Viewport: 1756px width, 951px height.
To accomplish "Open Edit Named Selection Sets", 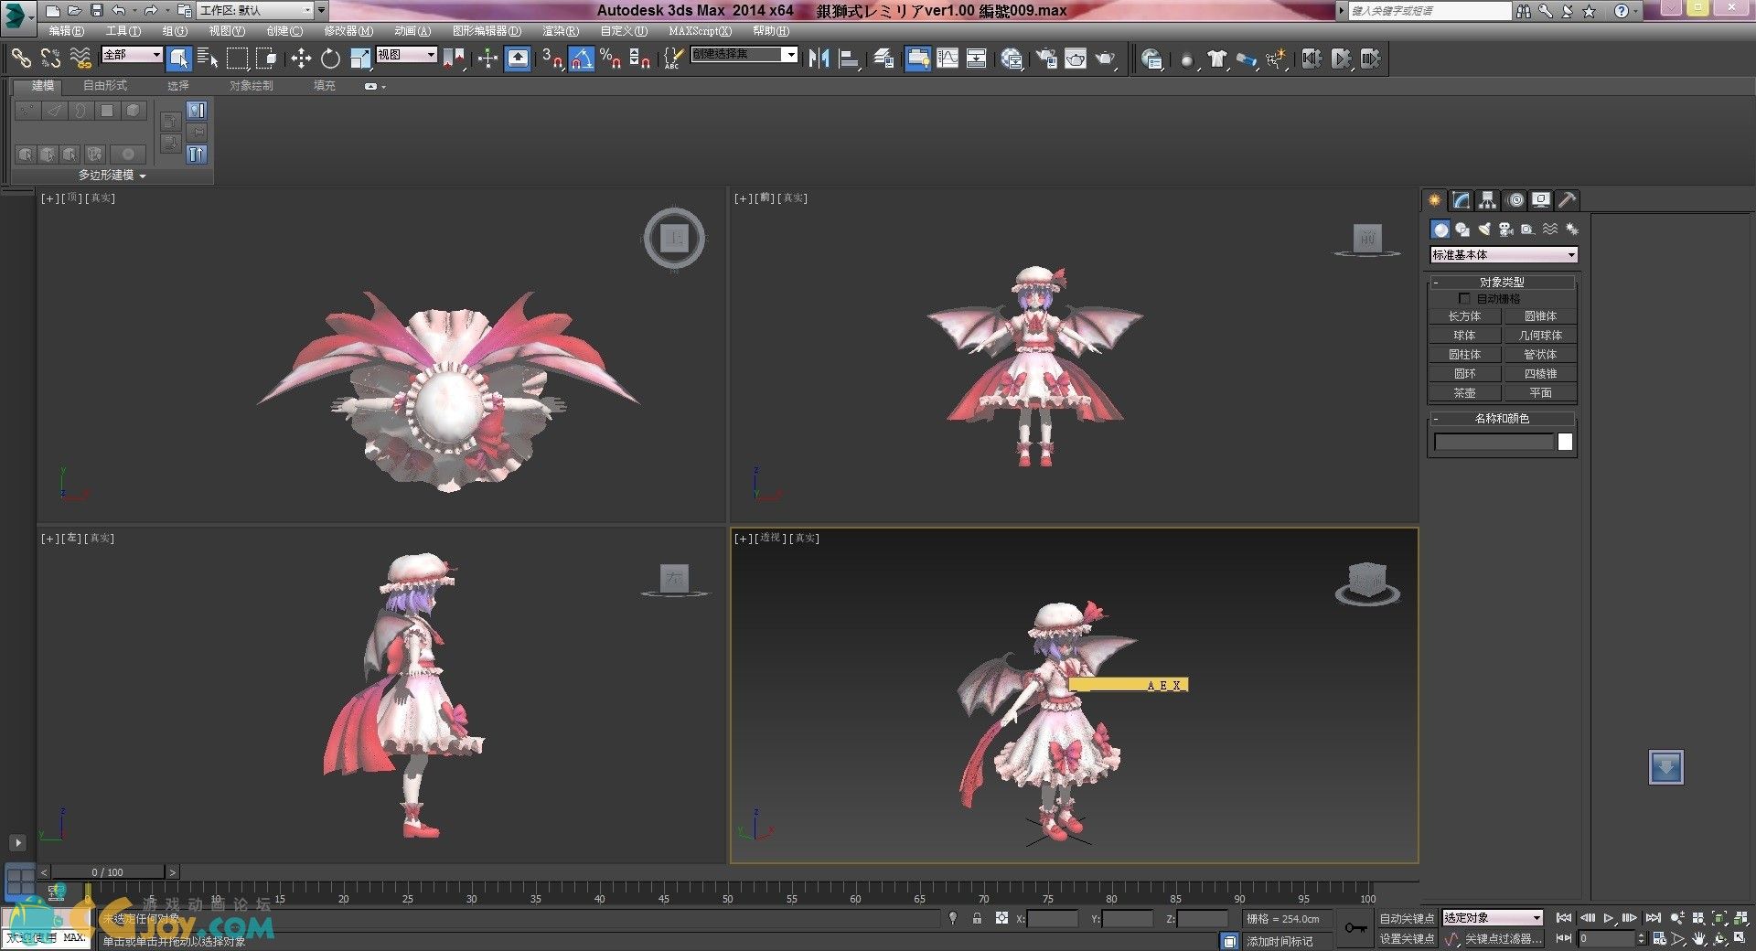I will coord(673,59).
